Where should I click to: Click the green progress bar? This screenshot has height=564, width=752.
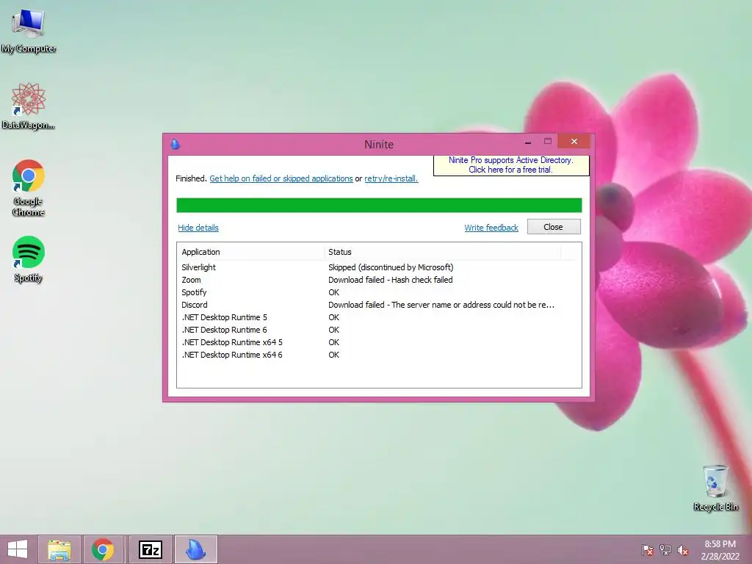(x=379, y=206)
